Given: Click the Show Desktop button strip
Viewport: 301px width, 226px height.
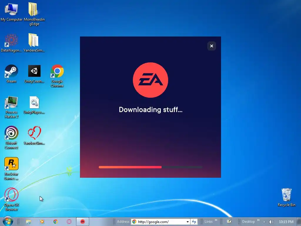Looking at the screenshot, I should click(299, 222).
